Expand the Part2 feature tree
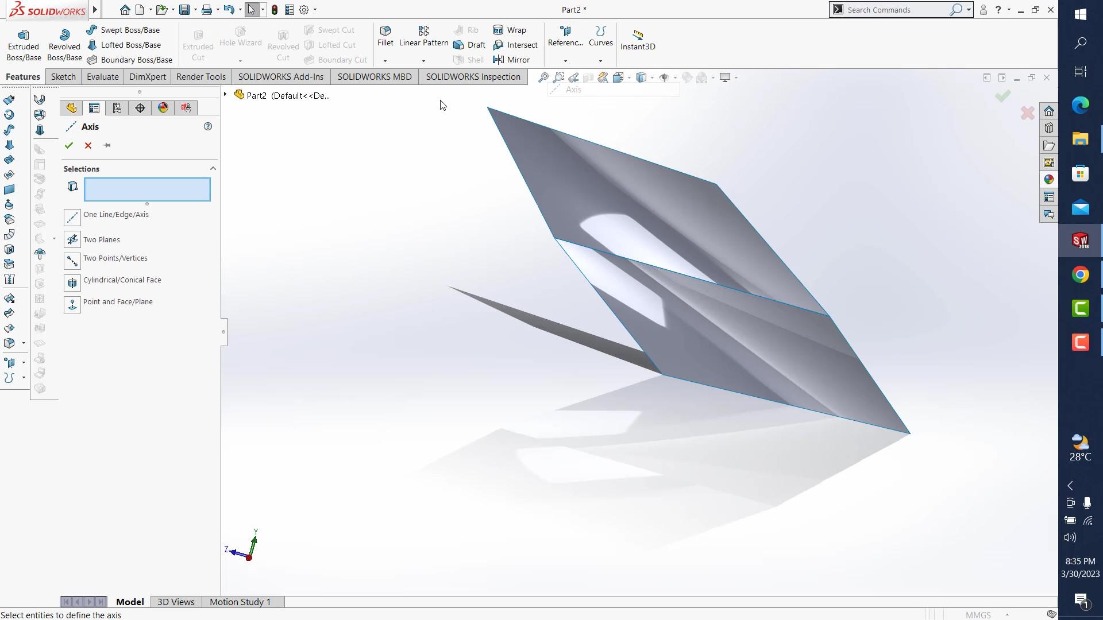The height and width of the screenshot is (620, 1103). point(225,94)
